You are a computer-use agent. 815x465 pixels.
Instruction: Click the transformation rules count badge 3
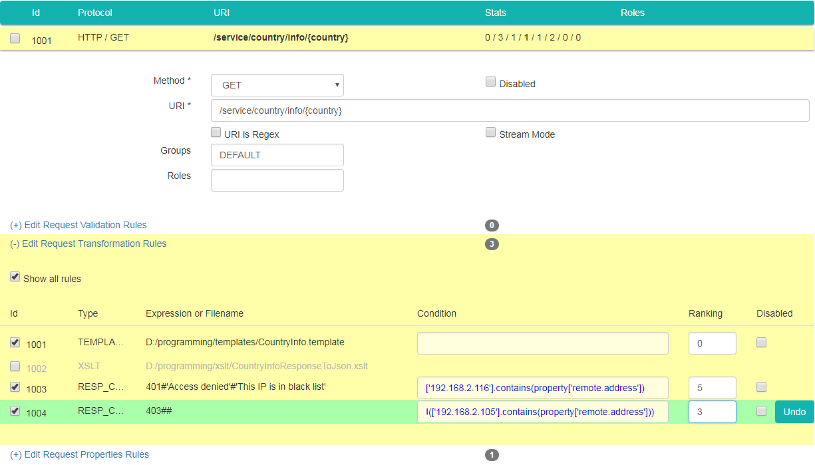coord(492,244)
